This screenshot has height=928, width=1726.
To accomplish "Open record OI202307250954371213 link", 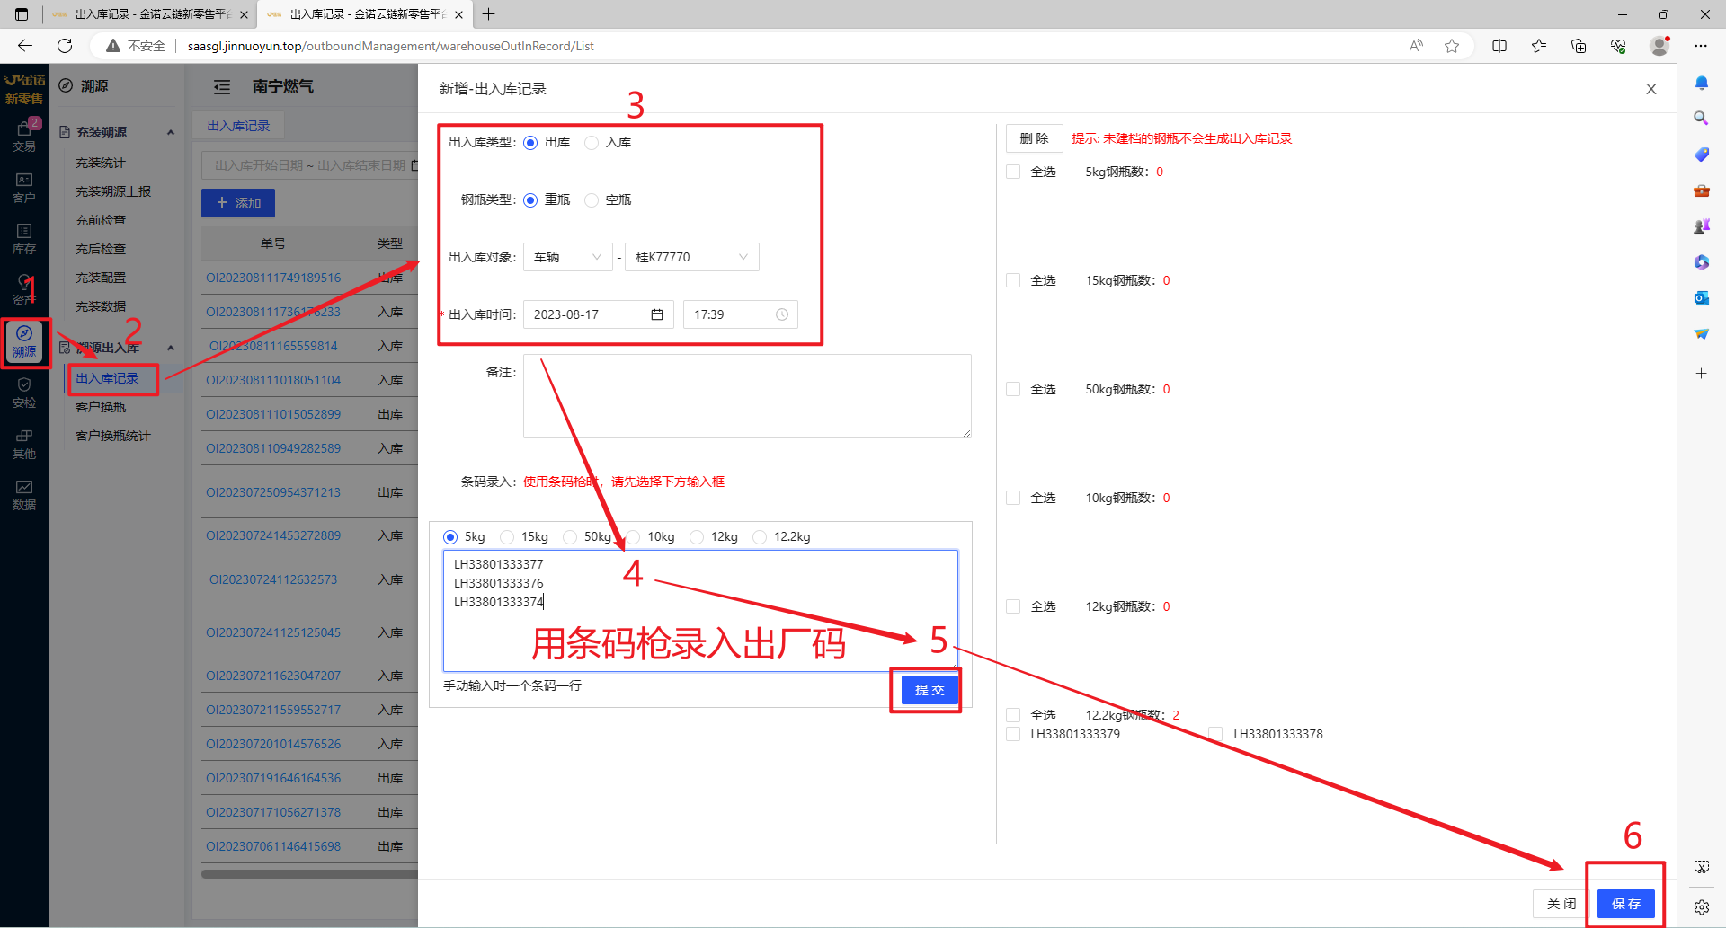I will coord(273,493).
